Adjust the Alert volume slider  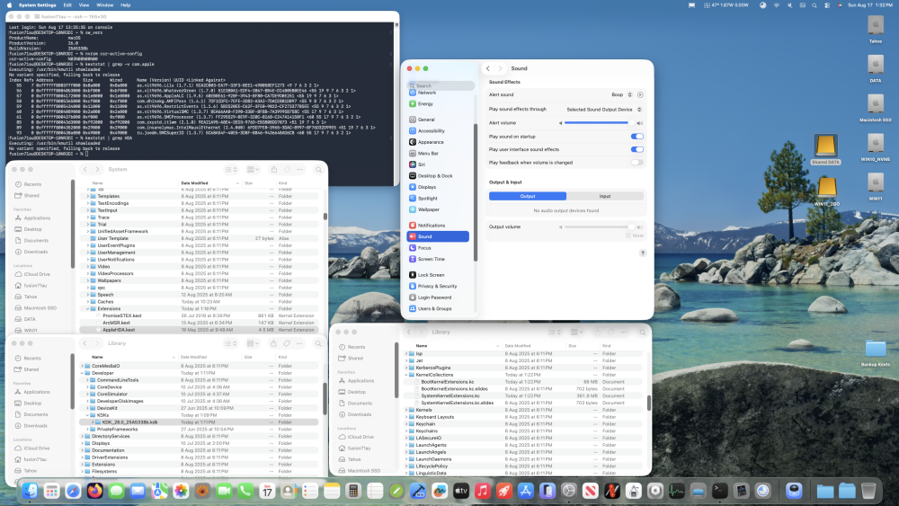(599, 122)
